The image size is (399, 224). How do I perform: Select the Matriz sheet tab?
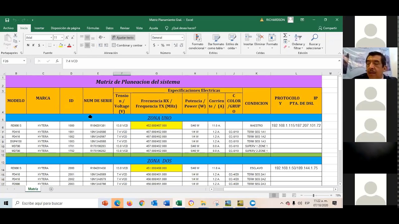(33, 189)
